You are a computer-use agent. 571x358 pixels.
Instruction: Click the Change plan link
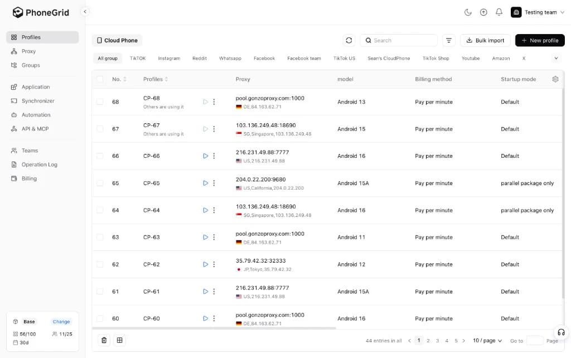61,321
